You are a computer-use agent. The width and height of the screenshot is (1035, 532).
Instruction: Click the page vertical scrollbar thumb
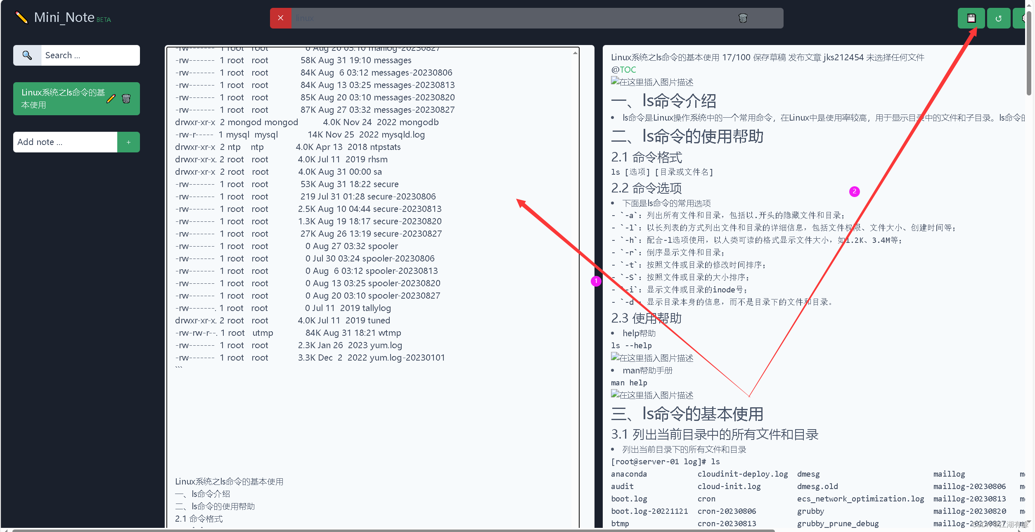pyautogui.click(x=1030, y=54)
